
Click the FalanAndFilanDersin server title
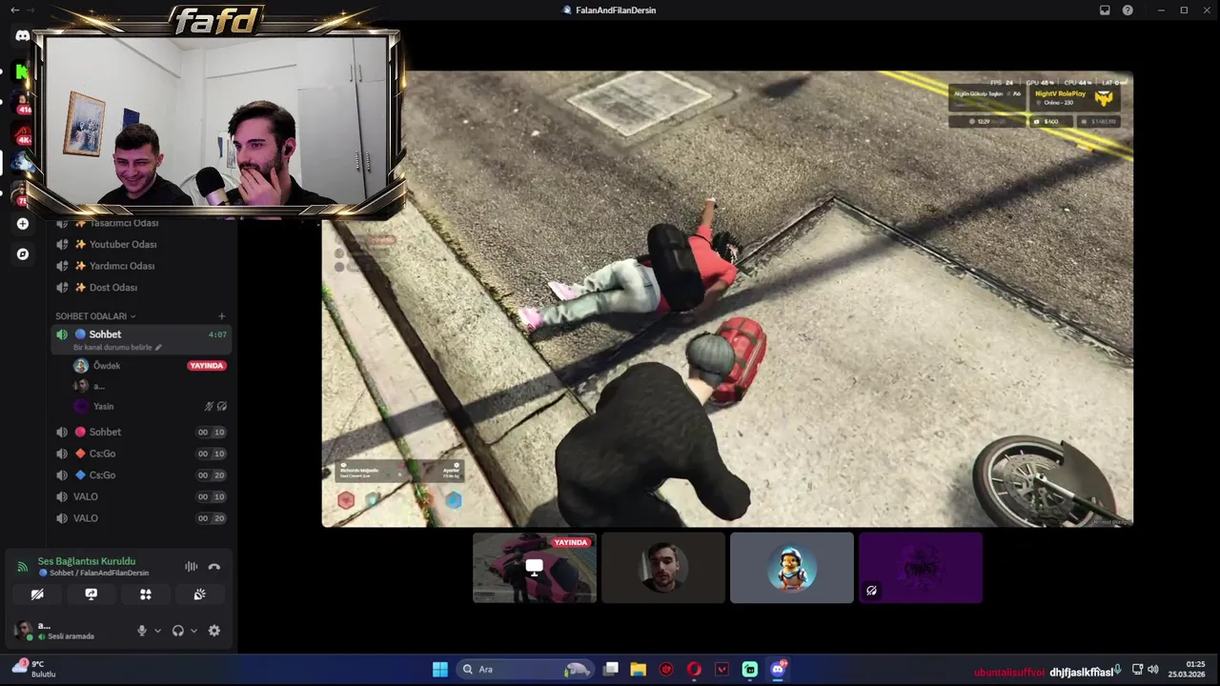coord(616,10)
